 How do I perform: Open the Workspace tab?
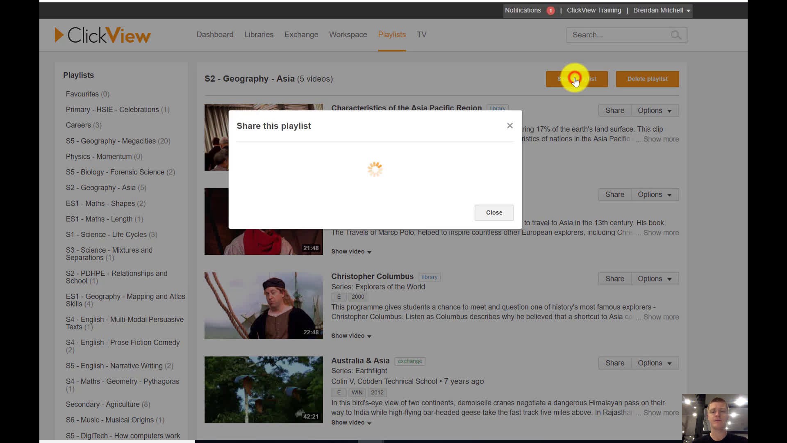click(348, 35)
